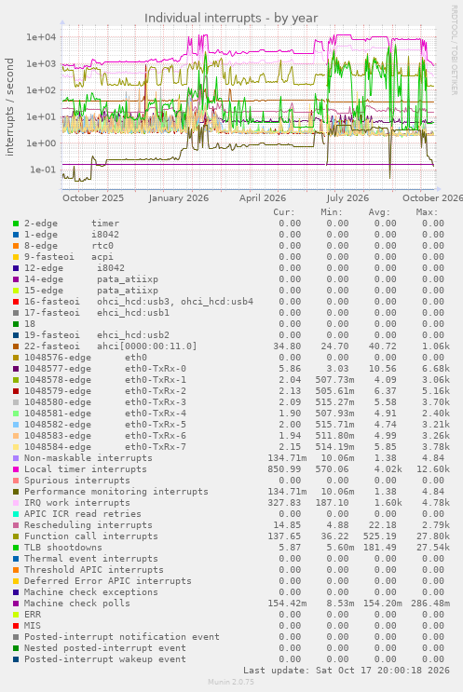Click the brown swatch beside 22-fasteoi ahci
Screen dimensions: 463x692
[x=16, y=346]
